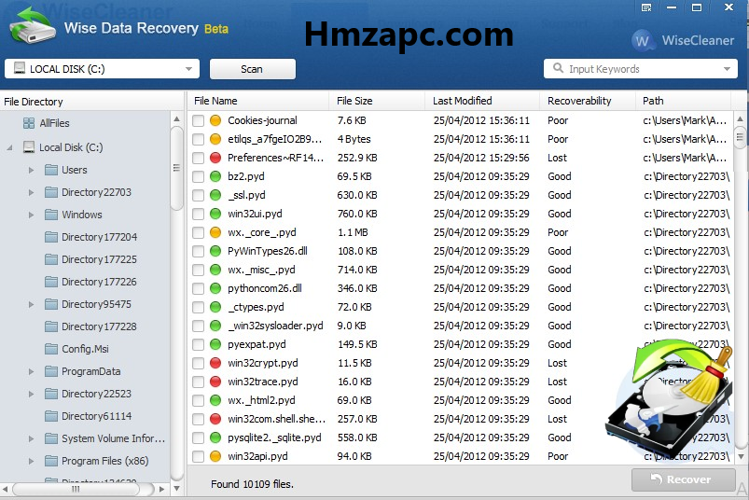Click green status dot for bz2.pyd

pyautogui.click(x=215, y=176)
